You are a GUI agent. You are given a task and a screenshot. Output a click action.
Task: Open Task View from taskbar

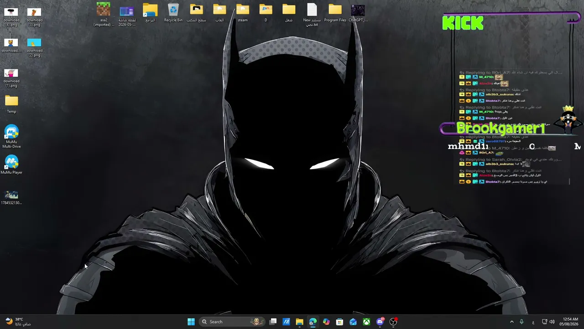pyautogui.click(x=273, y=322)
